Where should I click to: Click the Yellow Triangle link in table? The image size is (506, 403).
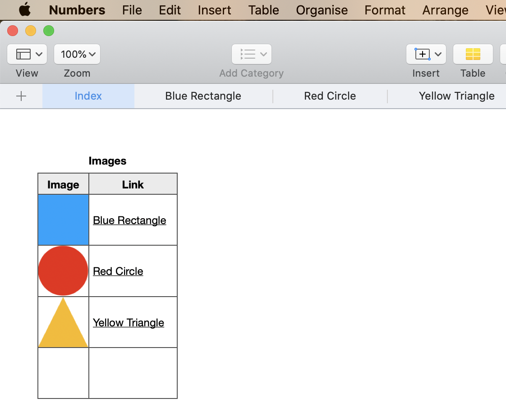pos(129,323)
